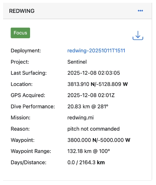Click the Last Surfacing time 2025-12-08 02:03:05
This screenshot has width=156, height=185.
[x=94, y=73]
